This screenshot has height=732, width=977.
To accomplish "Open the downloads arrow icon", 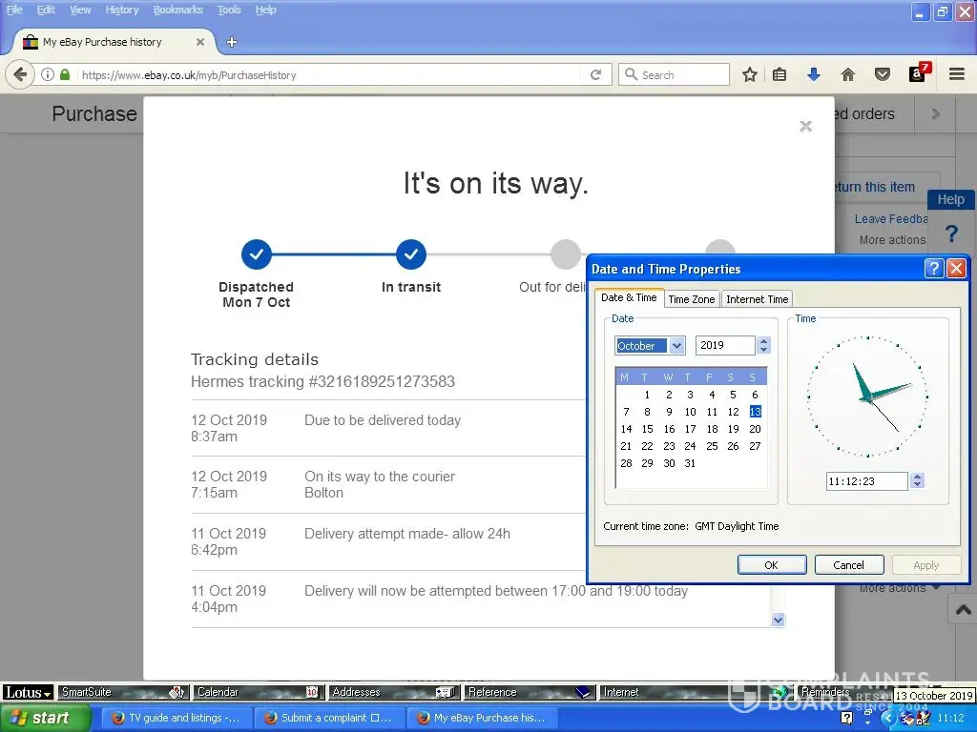I will pos(813,74).
